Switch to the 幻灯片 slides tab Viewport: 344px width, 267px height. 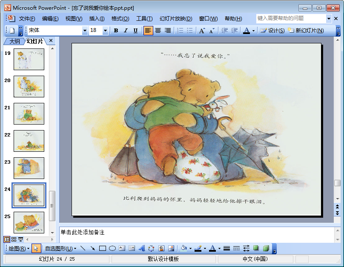(34, 41)
